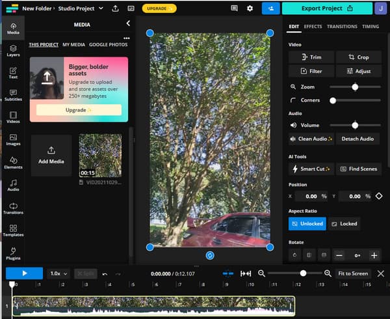Image resolution: width=390 pixels, height=319 pixels.
Task: Click the Corners slider handle
Action: (x=333, y=100)
